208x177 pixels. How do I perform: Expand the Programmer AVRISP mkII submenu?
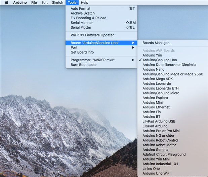click(x=101, y=60)
